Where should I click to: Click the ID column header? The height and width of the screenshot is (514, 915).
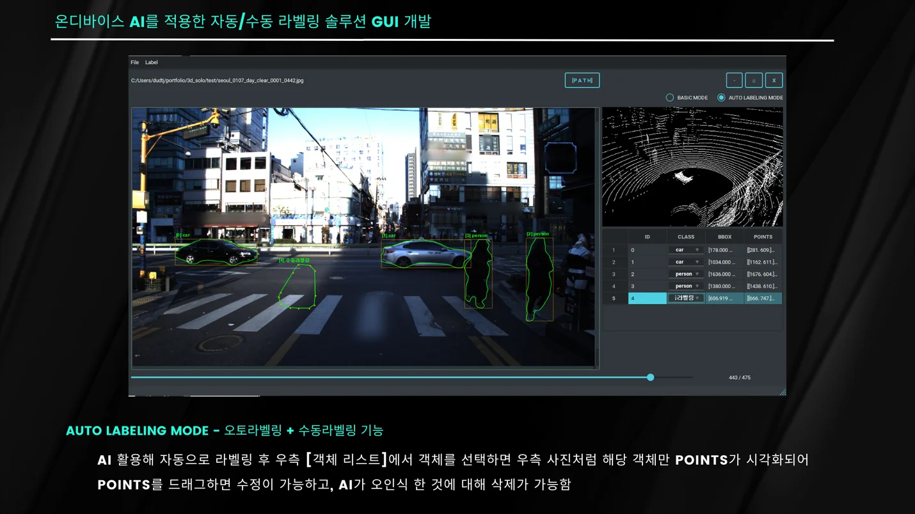click(647, 237)
